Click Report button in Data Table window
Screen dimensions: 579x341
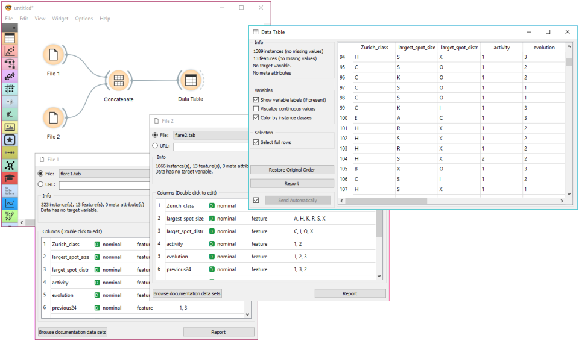(x=292, y=183)
